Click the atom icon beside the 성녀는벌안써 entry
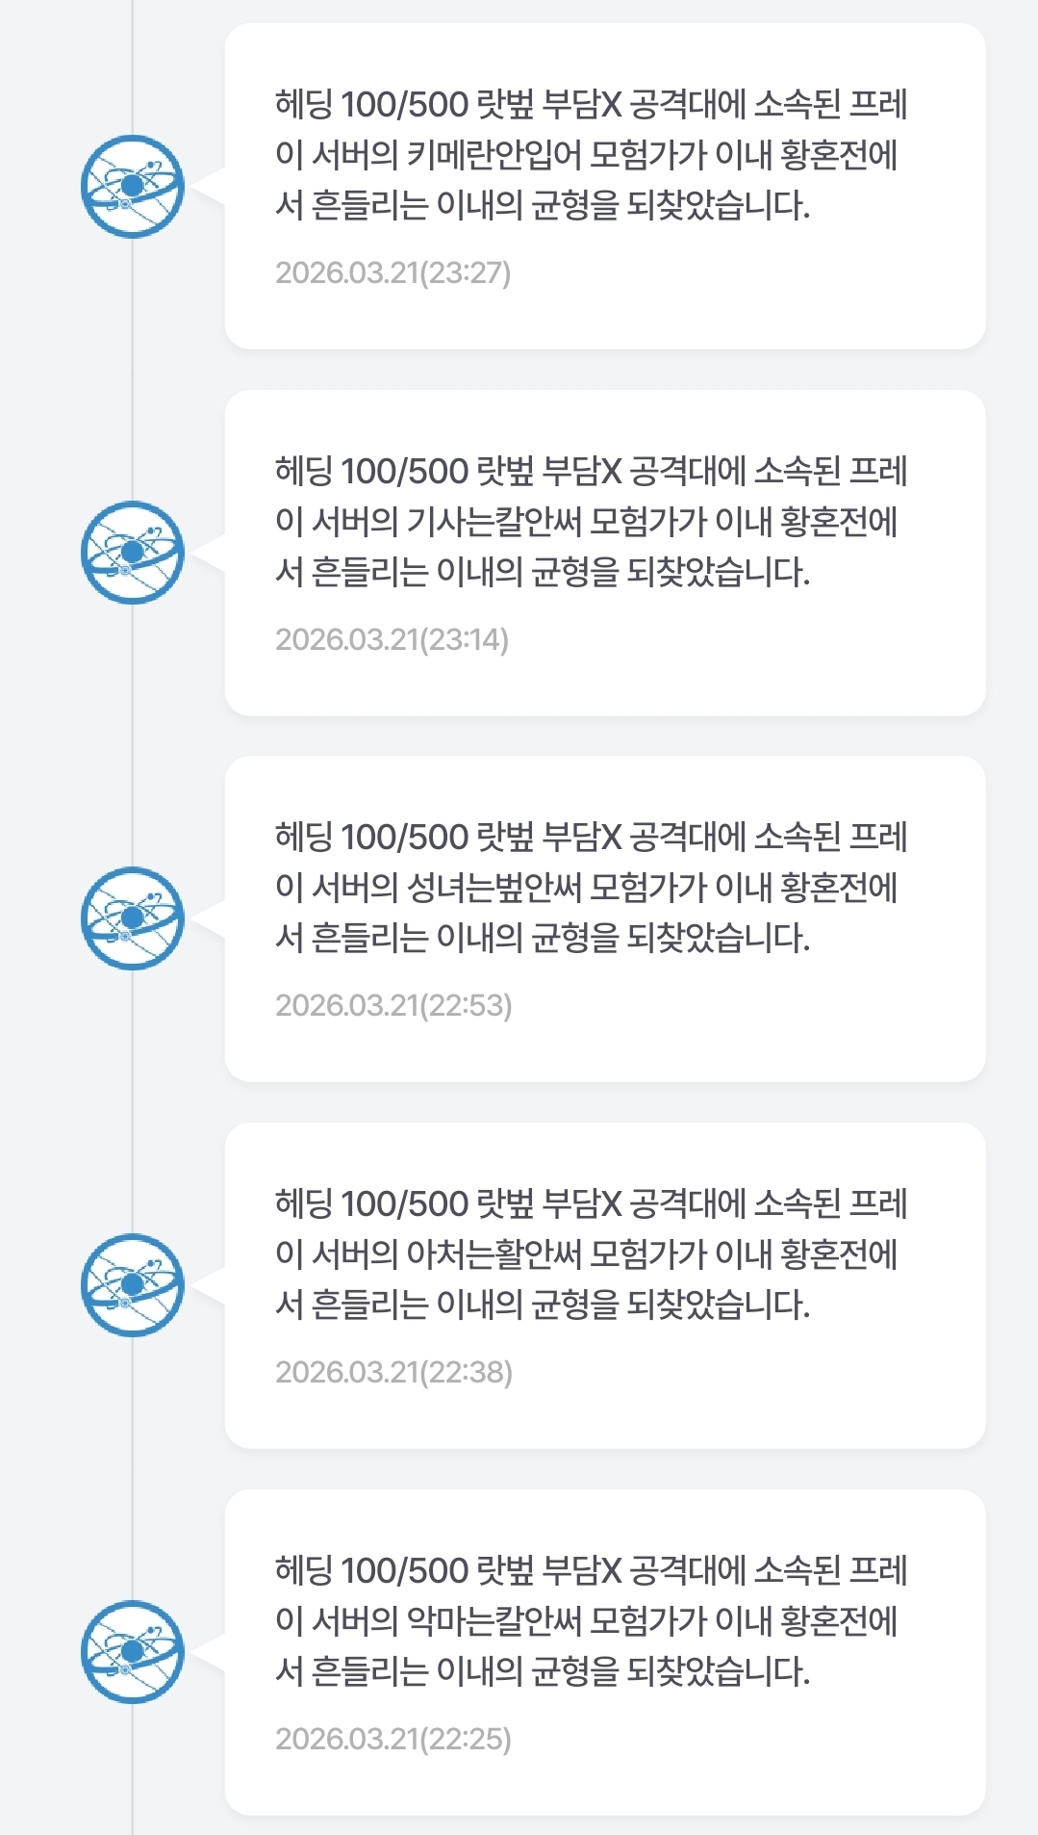Screen dimensions: 1038x1835 point(133,918)
